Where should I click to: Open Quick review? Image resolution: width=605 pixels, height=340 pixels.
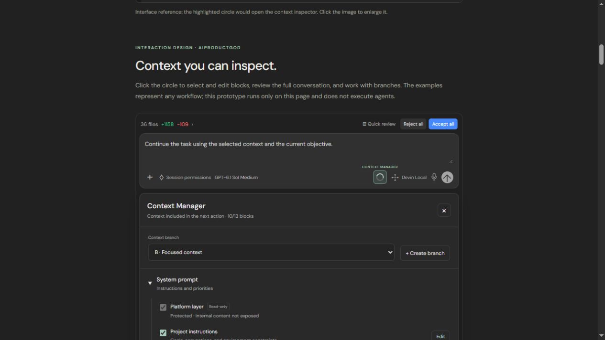(379, 124)
